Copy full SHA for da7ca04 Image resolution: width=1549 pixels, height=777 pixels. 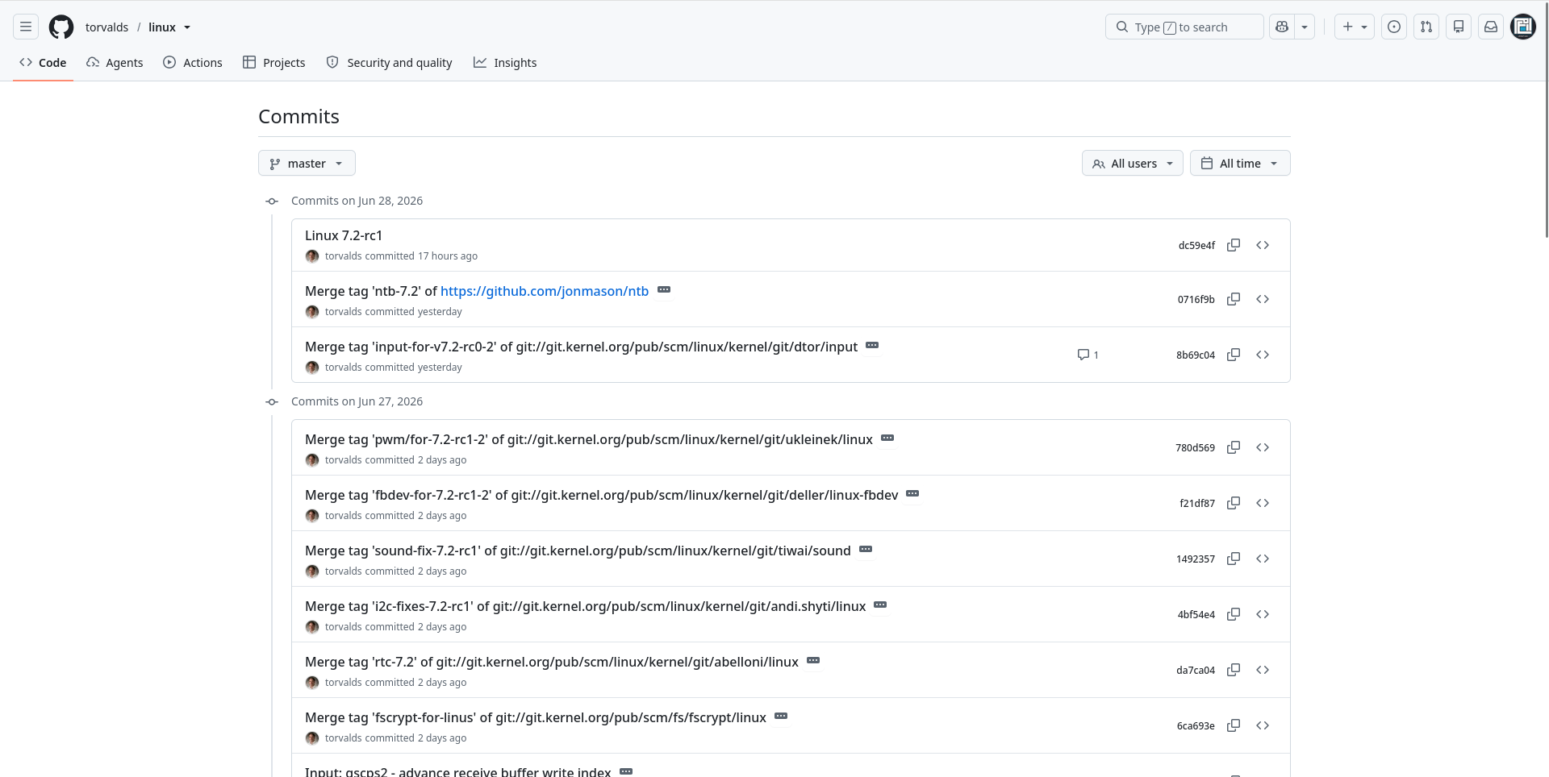(1234, 670)
